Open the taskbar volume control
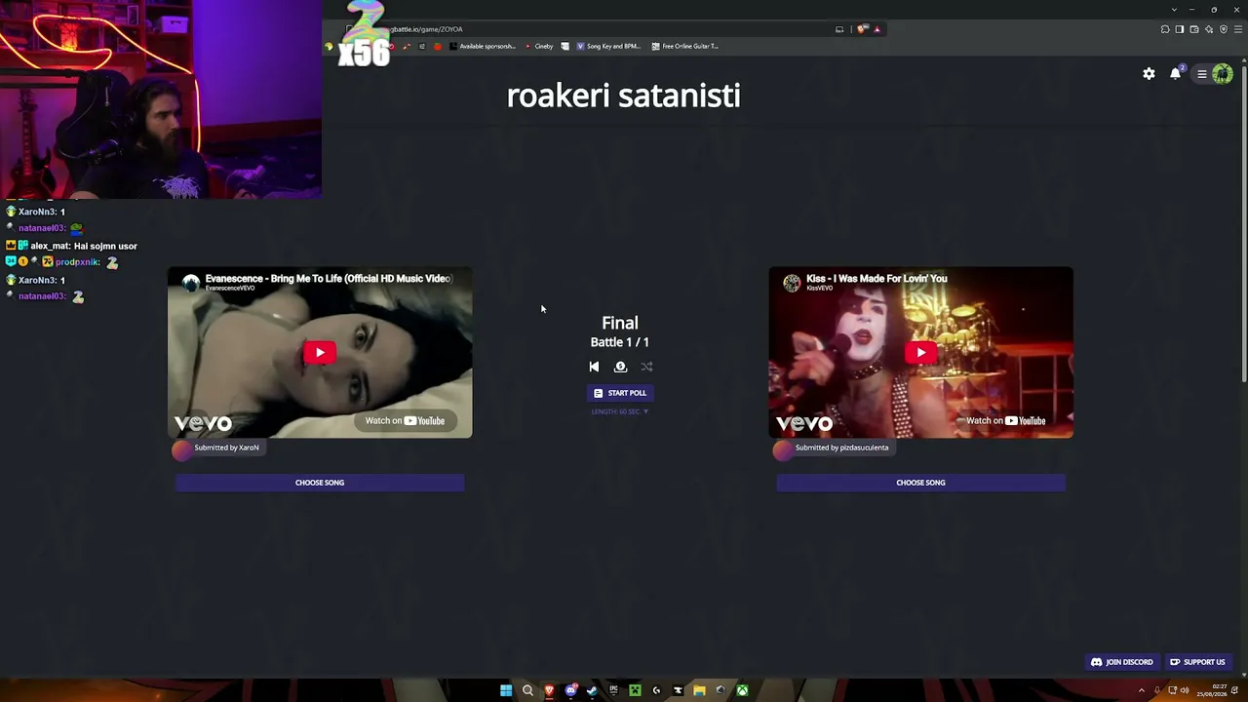 pos(1185,690)
